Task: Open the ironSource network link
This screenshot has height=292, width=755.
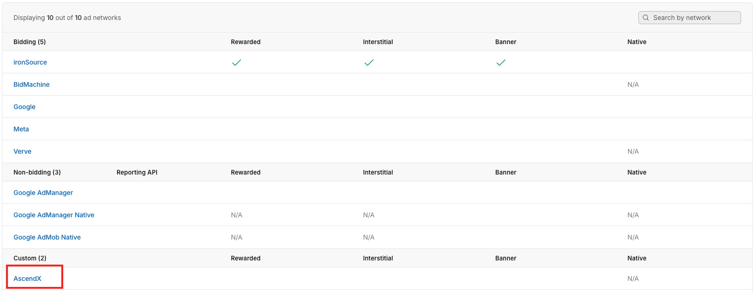Action: [30, 62]
